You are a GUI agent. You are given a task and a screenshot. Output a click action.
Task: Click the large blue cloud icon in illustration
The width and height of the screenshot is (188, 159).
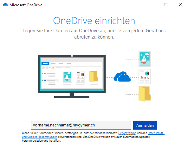coord(122,76)
